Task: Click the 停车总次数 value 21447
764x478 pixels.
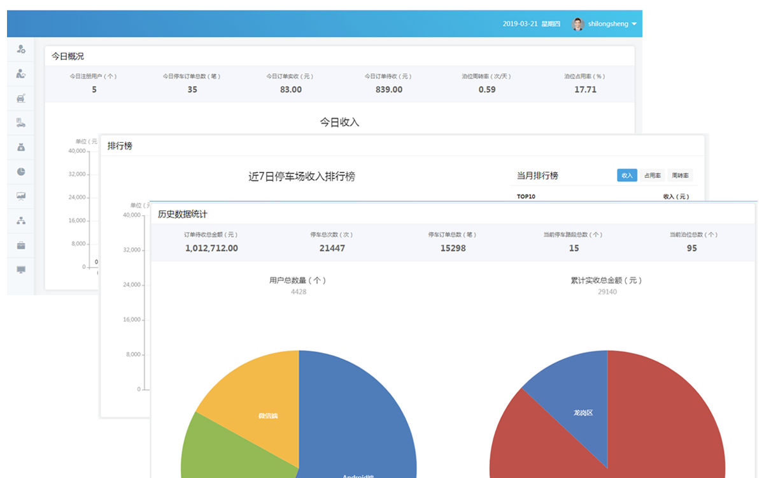Action: [x=332, y=249]
